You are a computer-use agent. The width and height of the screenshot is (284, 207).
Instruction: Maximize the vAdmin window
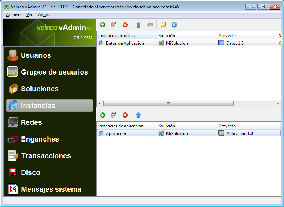point(263,7)
